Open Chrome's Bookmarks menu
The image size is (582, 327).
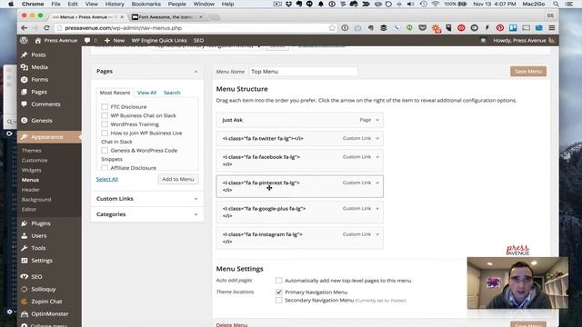pos(145,4)
